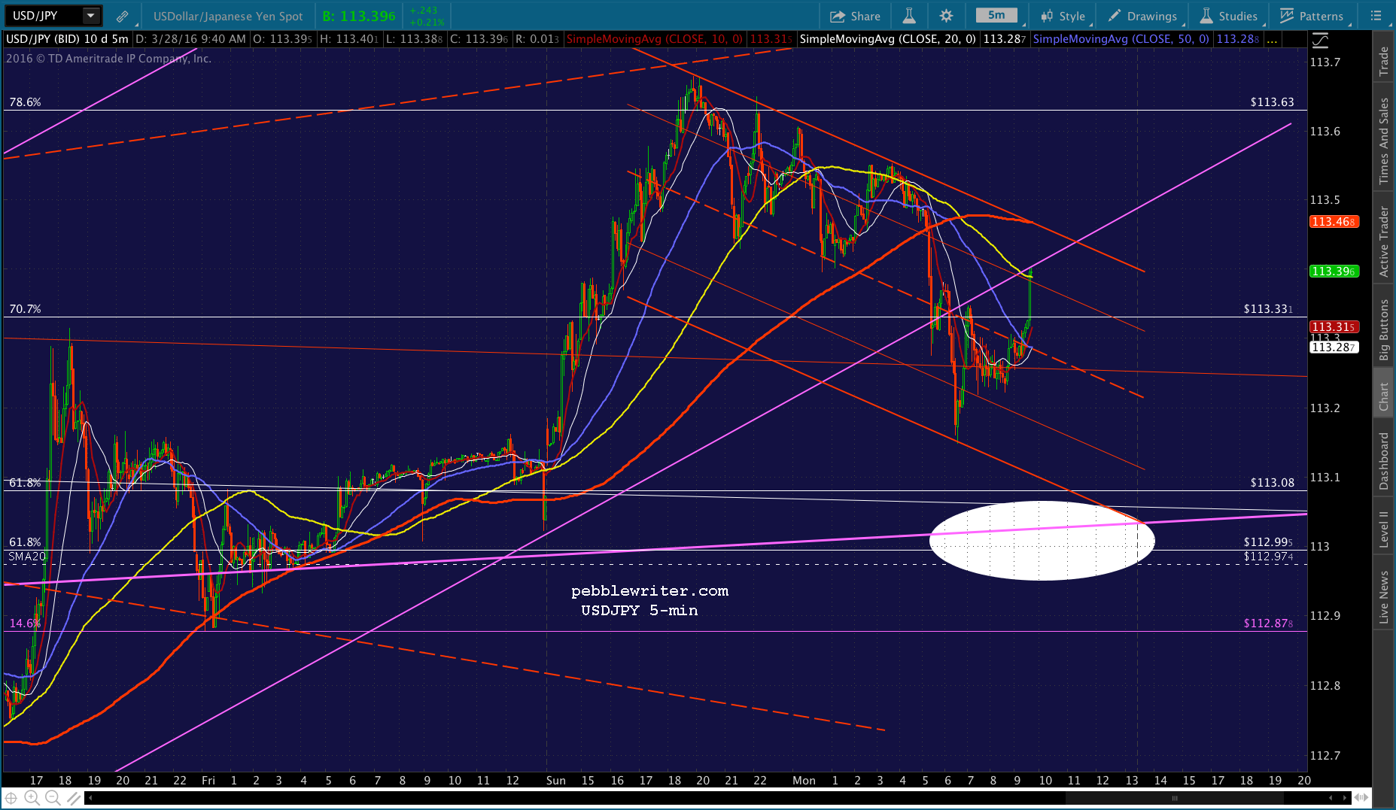This screenshot has height=810, width=1396.
Task: Open the symbol selector dropdown arrow
Action: tap(91, 16)
